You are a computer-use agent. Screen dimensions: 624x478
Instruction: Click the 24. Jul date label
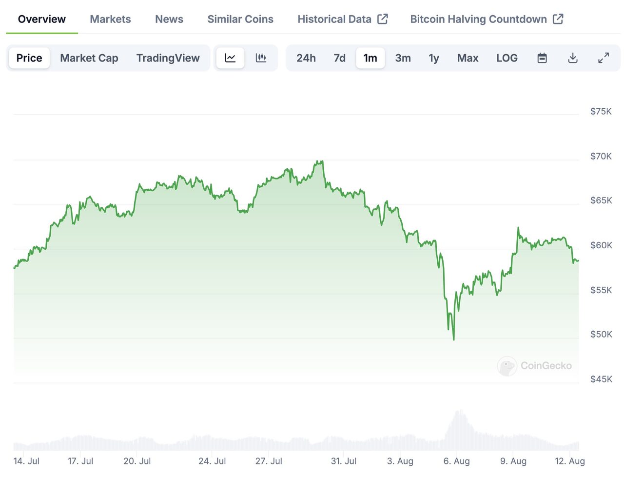tap(212, 461)
